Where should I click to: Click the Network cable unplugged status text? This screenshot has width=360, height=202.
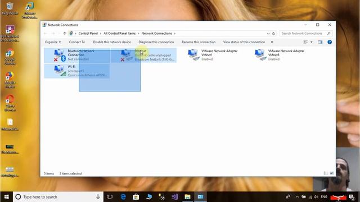click(153, 55)
